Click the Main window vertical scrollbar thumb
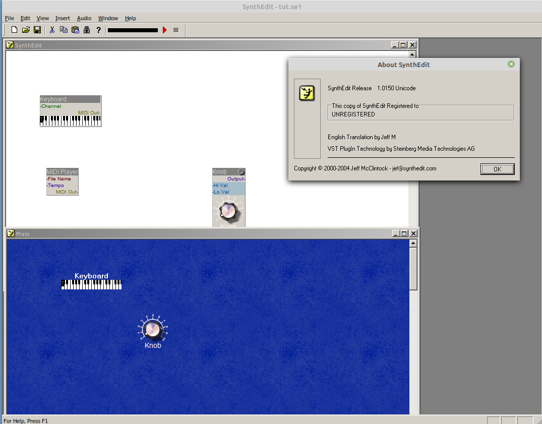The height and width of the screenshot is (424, 542). pos(413,269)
